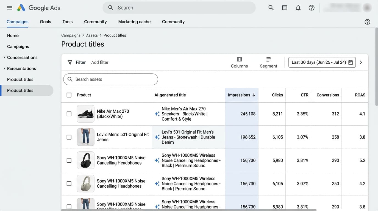
Task: Go to Home in the sidebar
Action: 13,35
